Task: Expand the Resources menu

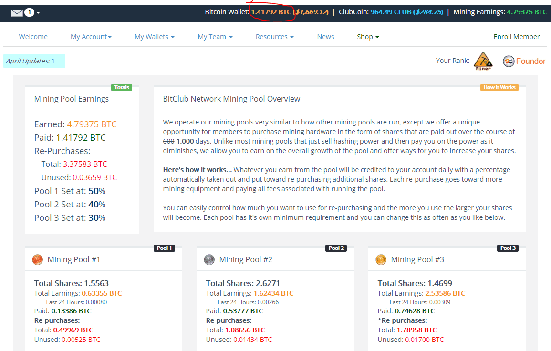Action: [x=274, y=37]
